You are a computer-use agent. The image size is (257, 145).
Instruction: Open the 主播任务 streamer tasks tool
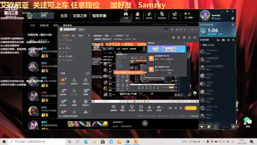[x=85, y=82]
